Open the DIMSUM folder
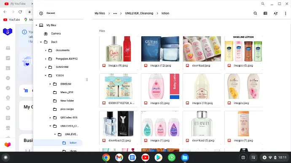Image resolution: width=291 pixels, height=163 pixels. pyautogui.click(x=66, y=84)
